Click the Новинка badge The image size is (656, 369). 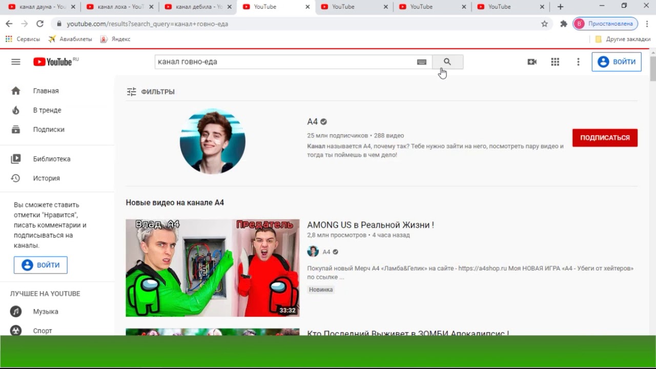(321, 290)
